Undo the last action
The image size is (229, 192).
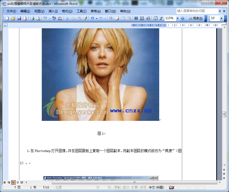click(92, 18)
